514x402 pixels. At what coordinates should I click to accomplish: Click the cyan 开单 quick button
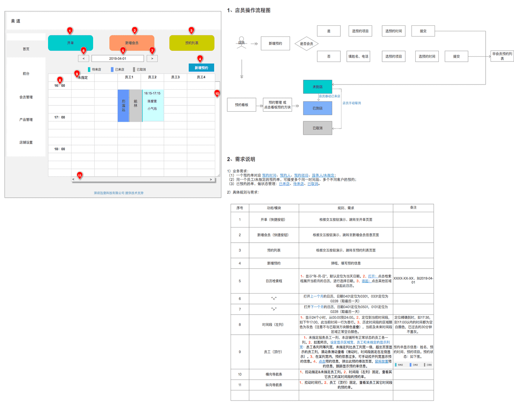click(70, 43)
